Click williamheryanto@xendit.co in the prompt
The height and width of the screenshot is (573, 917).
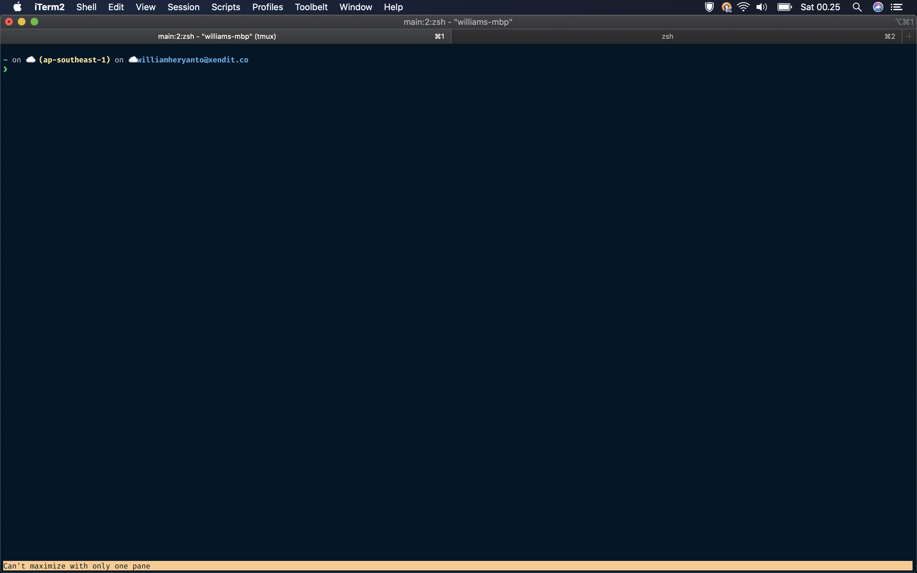click(x=193, y=60)
